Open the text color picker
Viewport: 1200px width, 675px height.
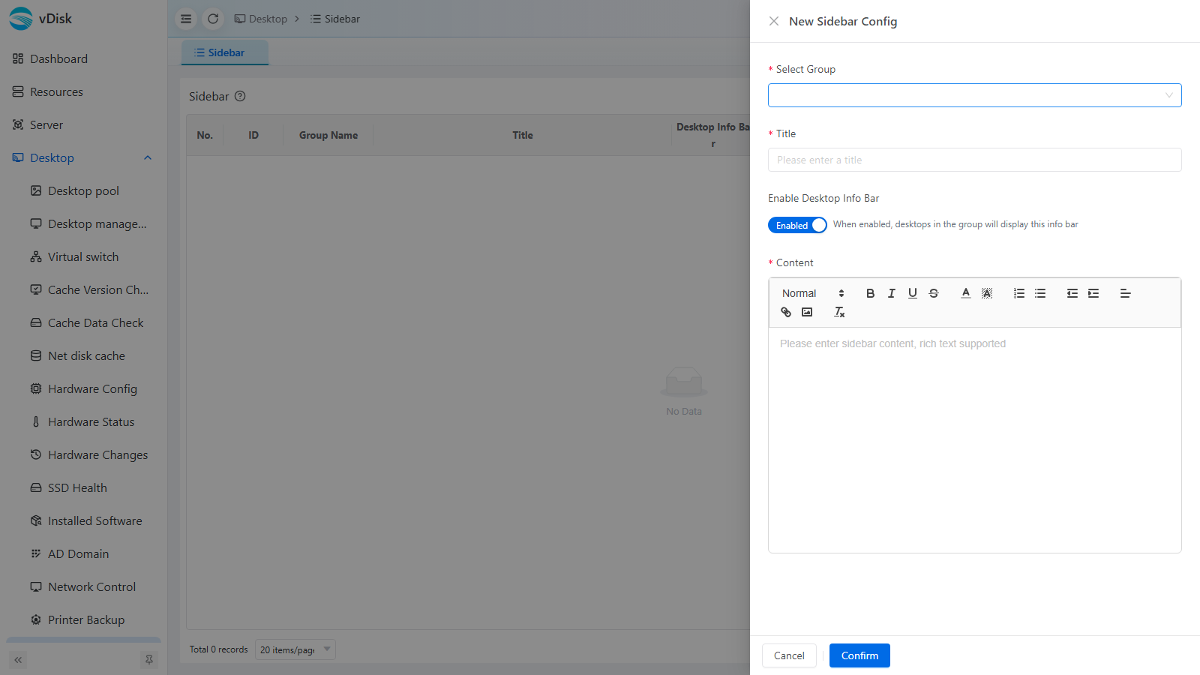coord(965,293)
